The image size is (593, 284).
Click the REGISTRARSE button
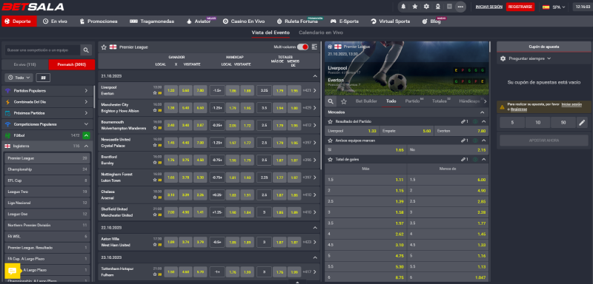[x=520, y=7]
